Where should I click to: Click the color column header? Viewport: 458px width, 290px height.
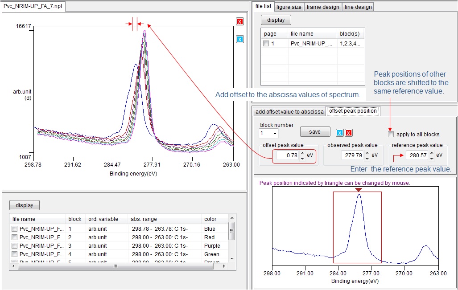click(215, 219)
